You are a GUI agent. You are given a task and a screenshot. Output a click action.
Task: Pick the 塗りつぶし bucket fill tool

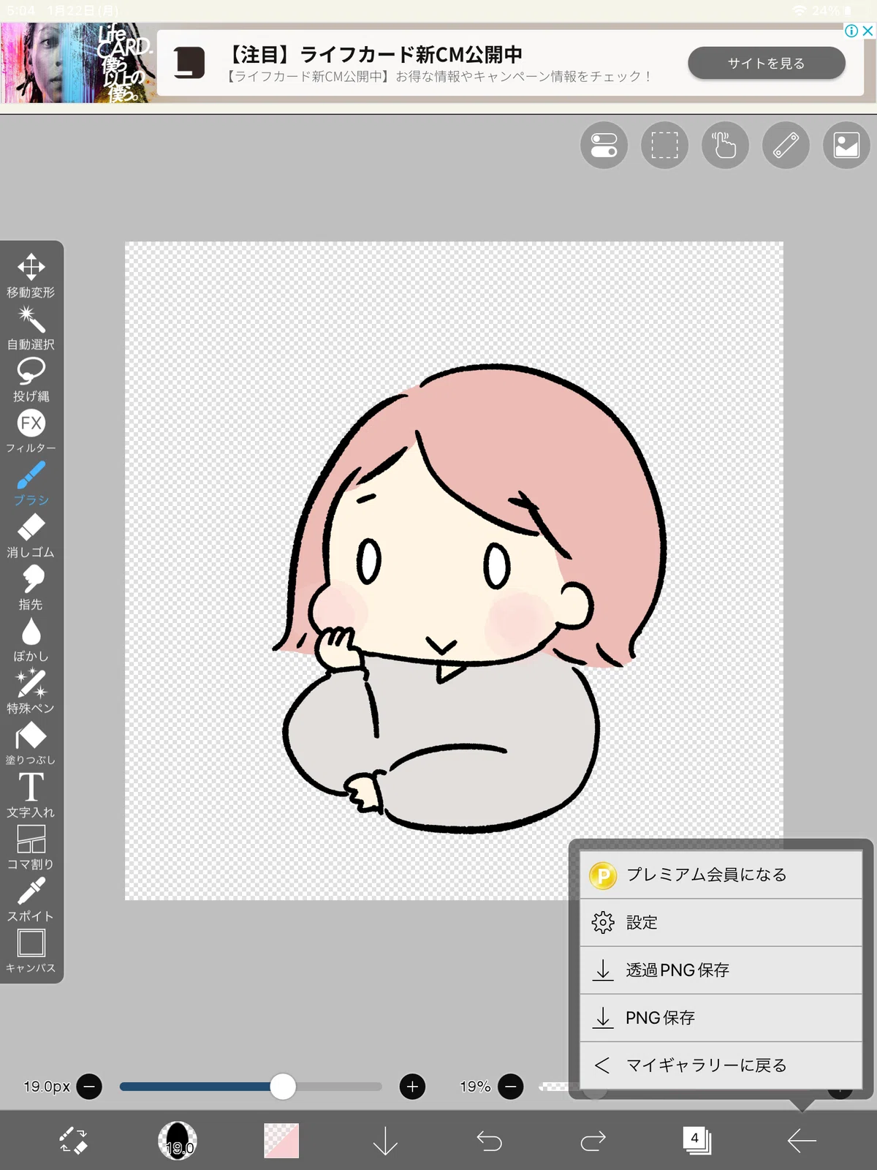31,744
